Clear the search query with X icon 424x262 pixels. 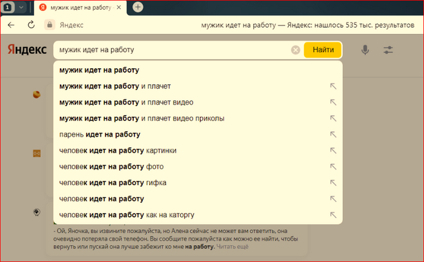coord(296,50)
